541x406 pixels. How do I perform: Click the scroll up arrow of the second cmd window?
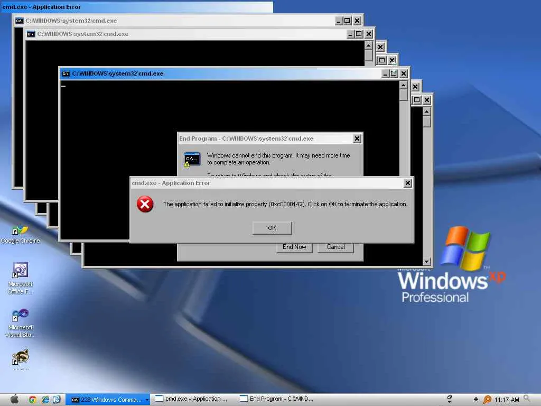point(368,45)
